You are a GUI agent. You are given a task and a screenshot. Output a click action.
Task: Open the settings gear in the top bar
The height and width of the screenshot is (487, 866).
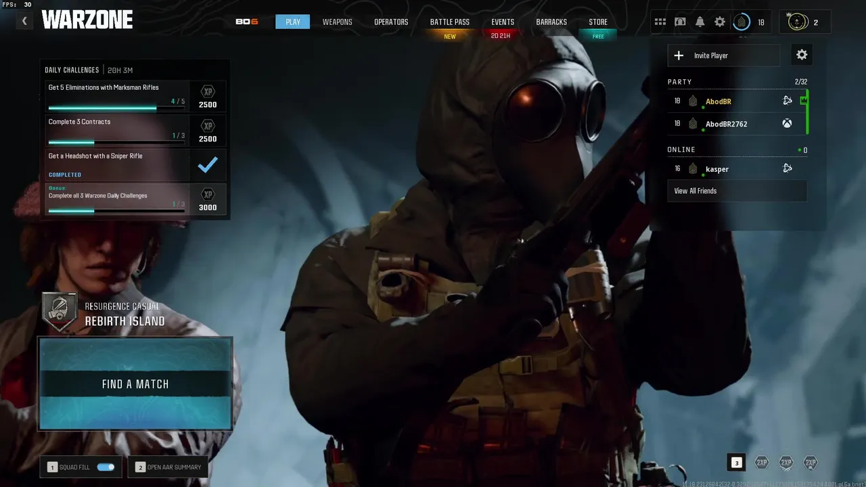coord(720,22)
